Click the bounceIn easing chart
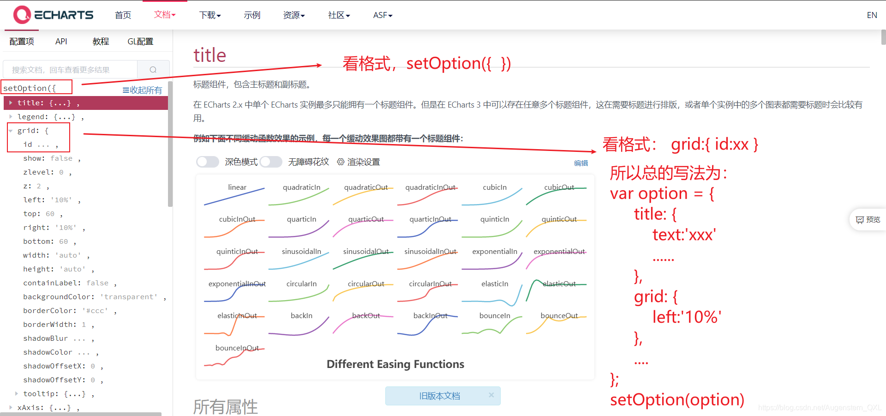886x416 pixels. coord(492,323)
